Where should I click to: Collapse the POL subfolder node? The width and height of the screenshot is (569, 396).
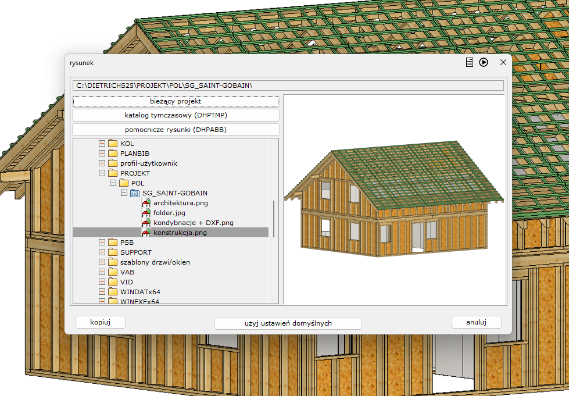(x=113, y=183)
